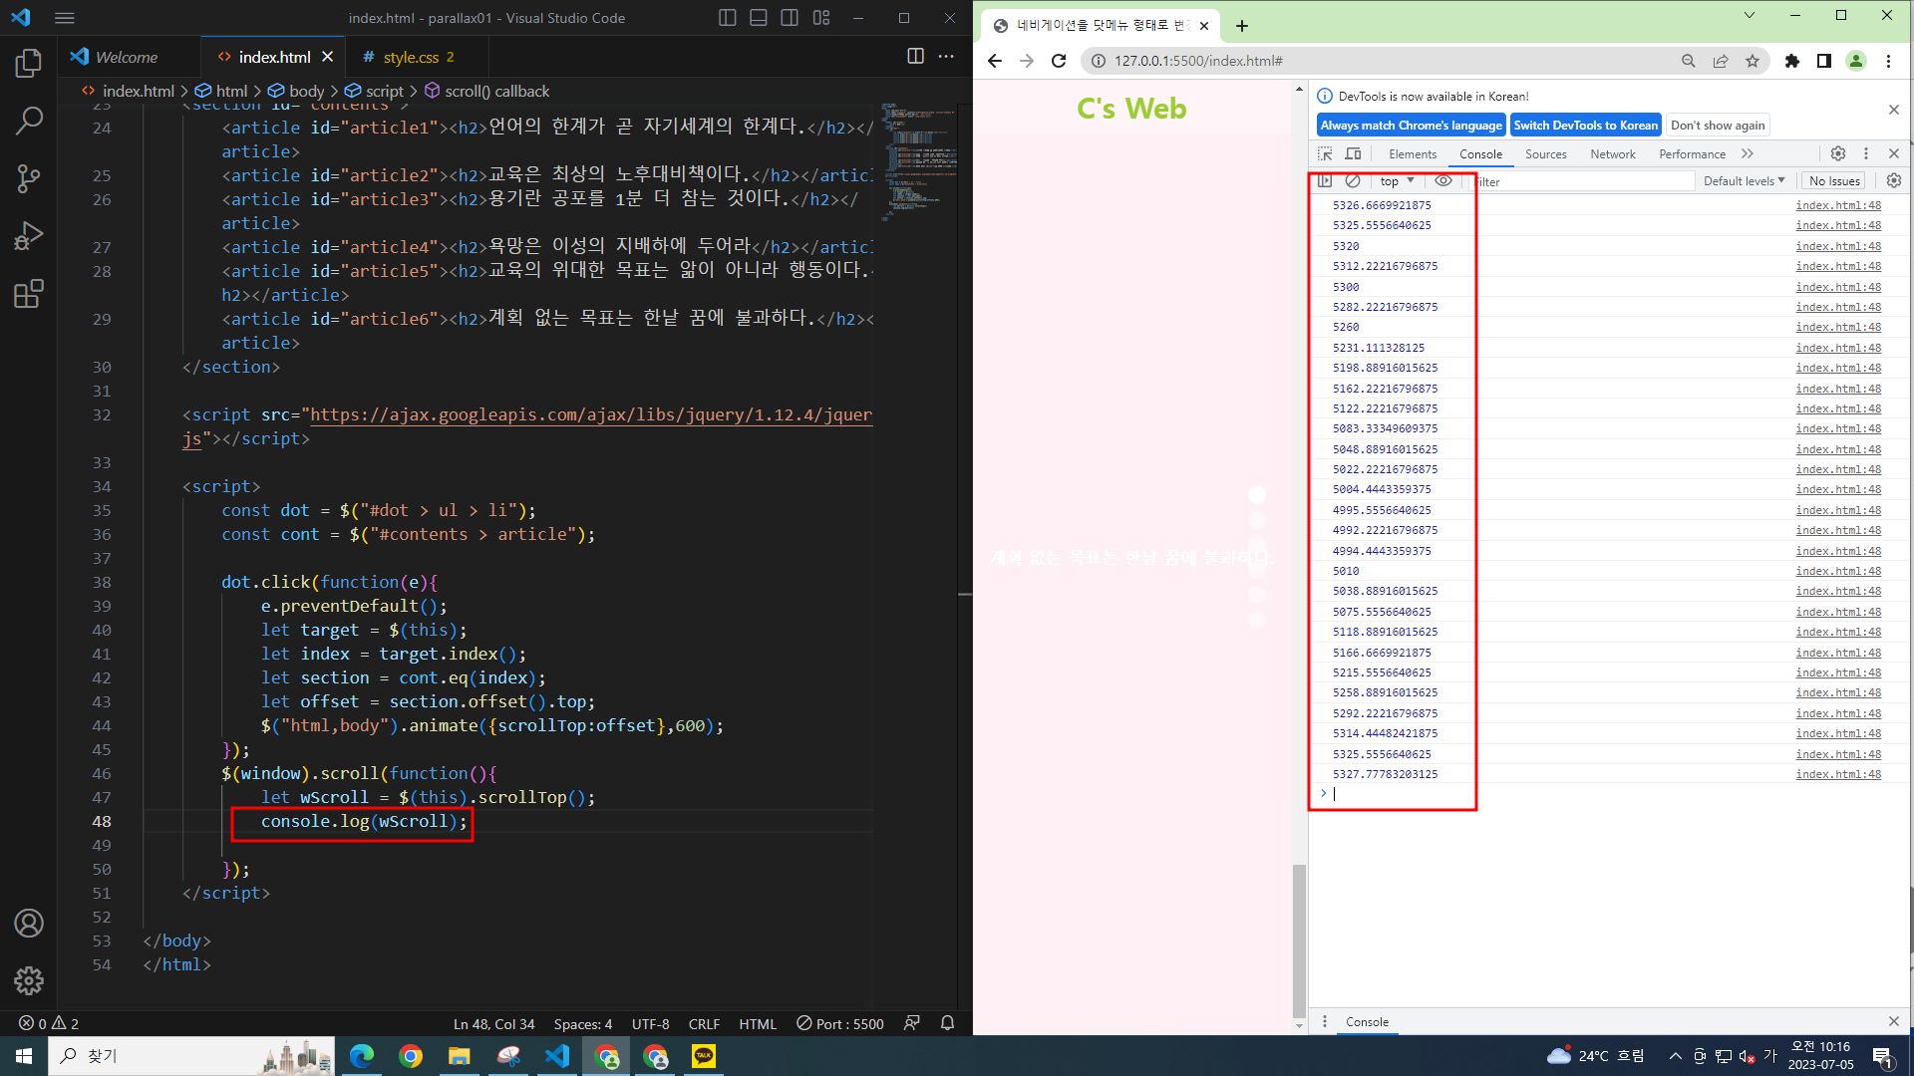Screen dimensions: 1914x1076
Task: Click the Switch DevTools to Korean button
Action: coord(1585,126)
